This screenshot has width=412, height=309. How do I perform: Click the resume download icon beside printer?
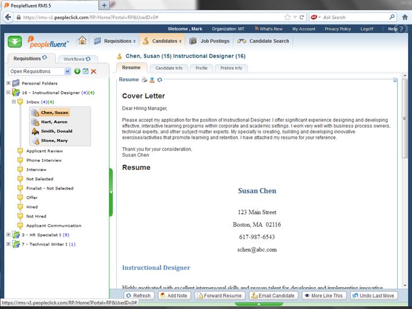152,80
